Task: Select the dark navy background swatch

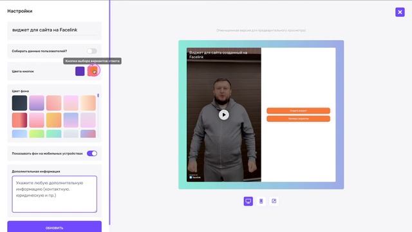Action: [19, 103]
